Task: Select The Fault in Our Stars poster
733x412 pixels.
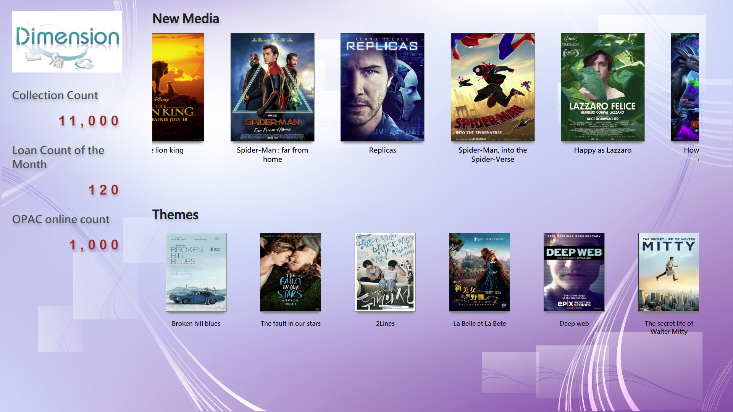Action: (291, 272)
